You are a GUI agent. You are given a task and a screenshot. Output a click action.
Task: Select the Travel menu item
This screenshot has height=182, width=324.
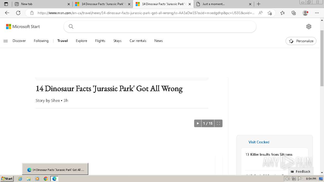coord(63,41)
